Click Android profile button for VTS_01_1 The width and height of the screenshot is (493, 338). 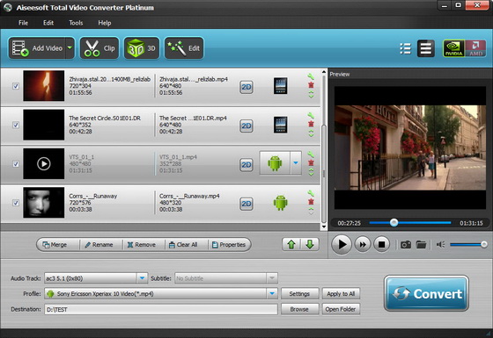pos(275,163)
